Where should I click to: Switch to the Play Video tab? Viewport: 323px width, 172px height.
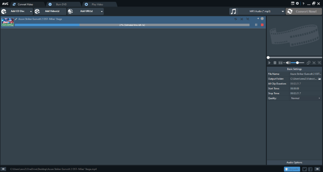(x=100, y=4)
